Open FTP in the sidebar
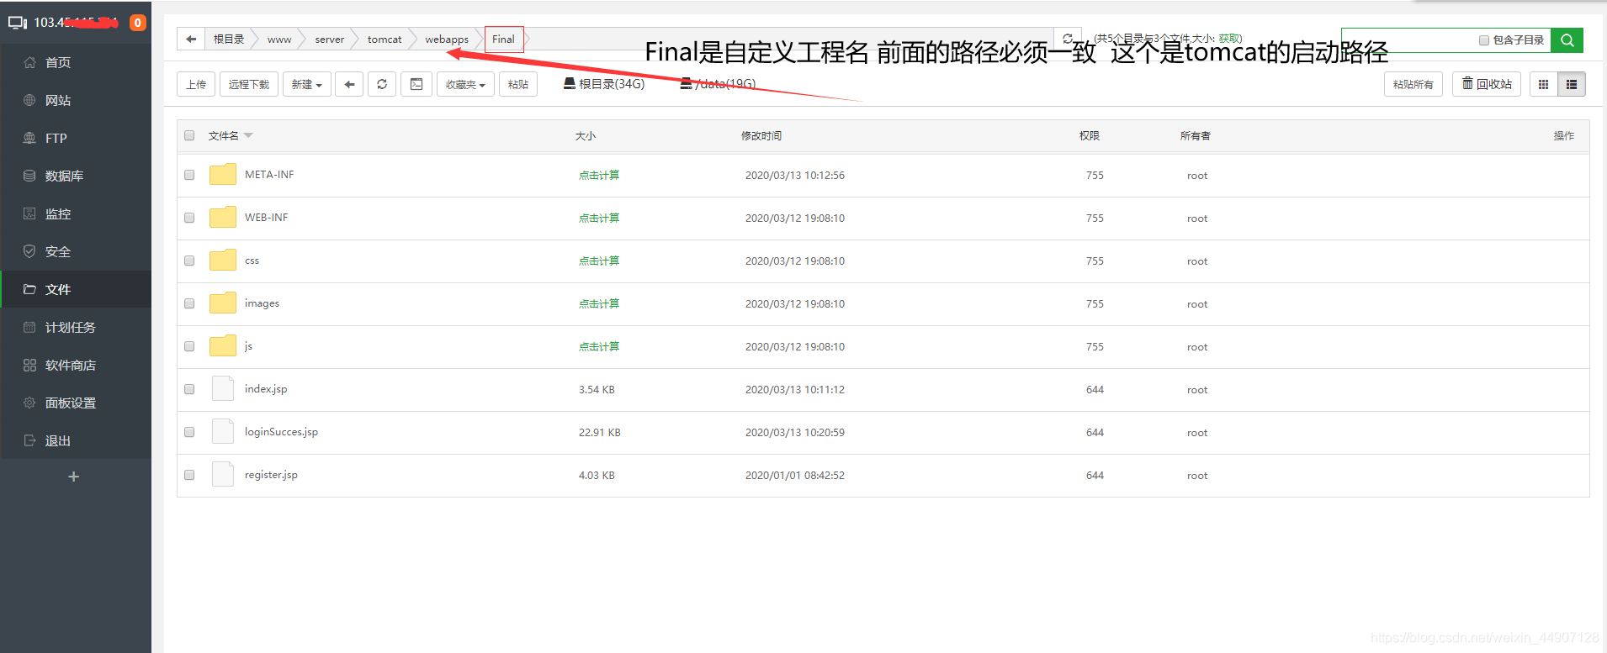Image resolution: width=1607 pixels, height=653 pixels. coord(76,138)
